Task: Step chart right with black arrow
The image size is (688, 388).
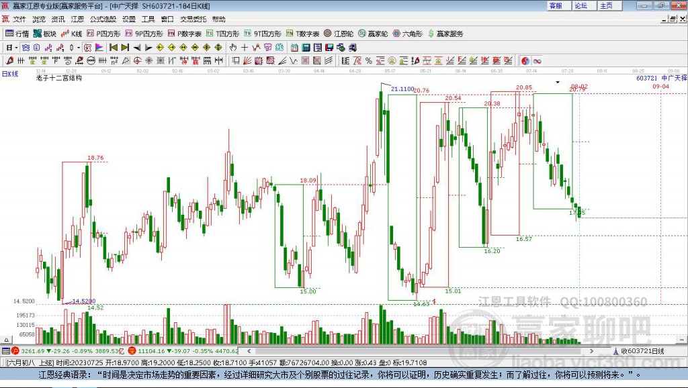Action: (148, 48)
